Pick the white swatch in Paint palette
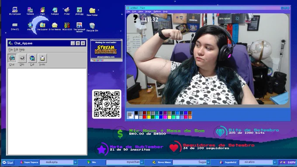The height and width of the screenshot is (167, 297). (x=136, y=117)
